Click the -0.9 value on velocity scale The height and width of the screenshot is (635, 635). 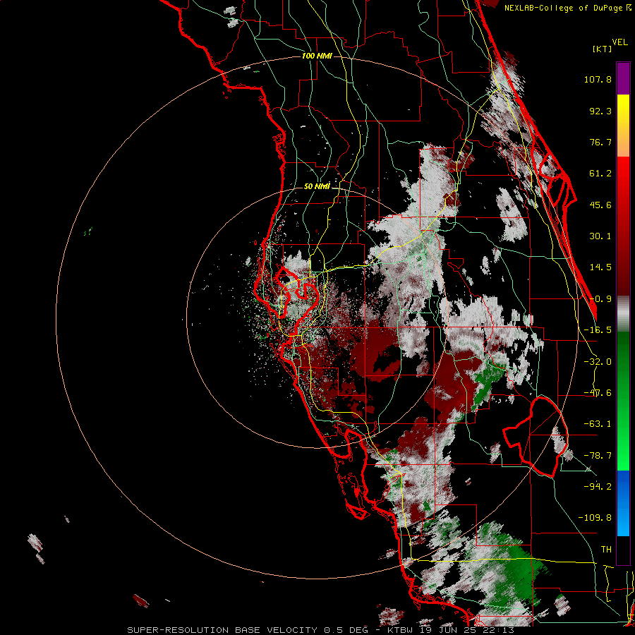pos(600,299)
